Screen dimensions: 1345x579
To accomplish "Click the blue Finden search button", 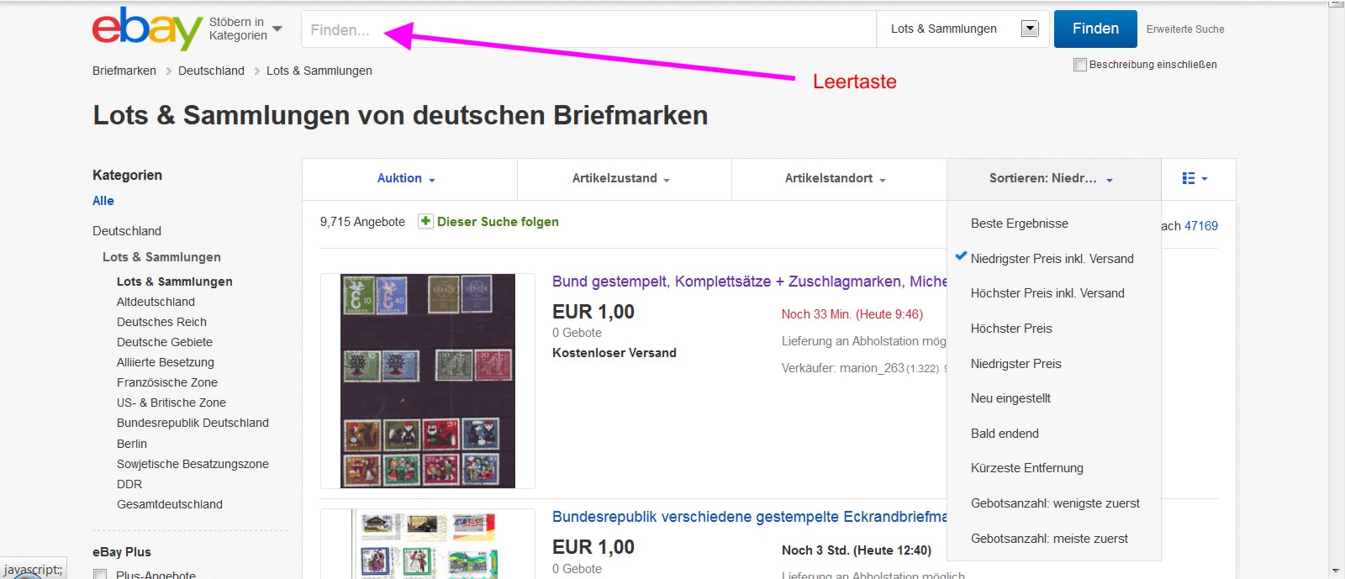I will (x=1095, y=29).
